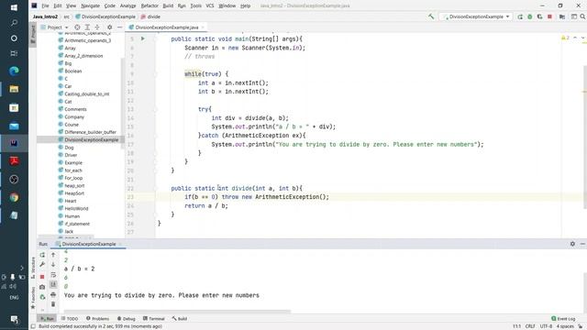Toggle the Run tool window button at bottom
Image resolution: width=587 pixels, height=330 pixels.
tap(47, 319)
